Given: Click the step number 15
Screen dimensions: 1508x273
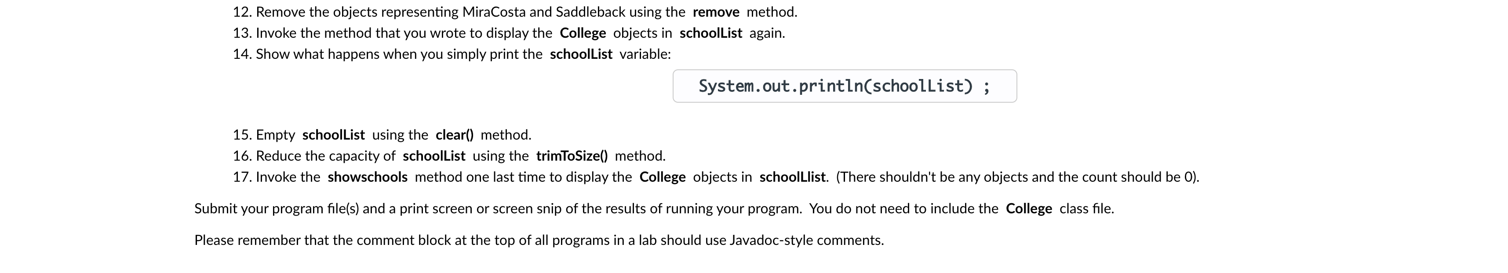Looking at the screenshot, I should point(242,135).
